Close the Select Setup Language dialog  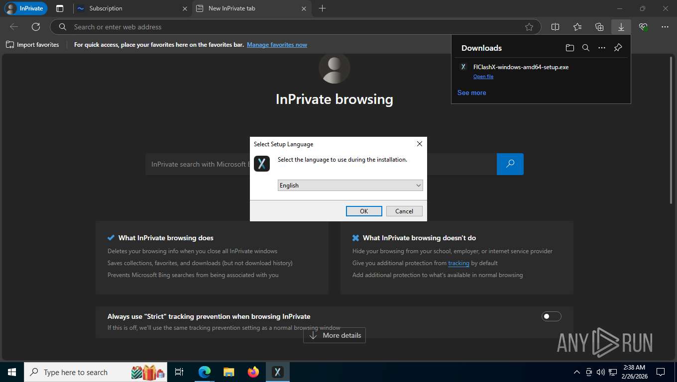point(419,144)
